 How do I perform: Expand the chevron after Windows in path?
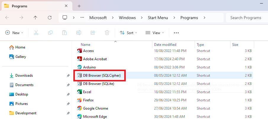coord(142,18)
